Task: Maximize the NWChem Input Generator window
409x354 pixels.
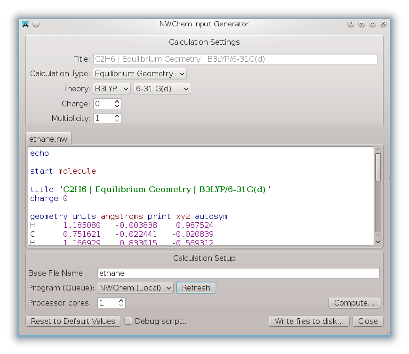Action: tap(372, 24)
